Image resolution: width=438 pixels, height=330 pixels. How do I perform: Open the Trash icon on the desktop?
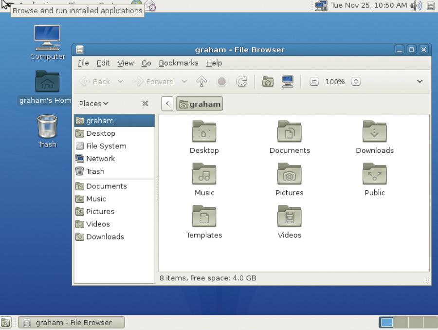pos(47,131)
